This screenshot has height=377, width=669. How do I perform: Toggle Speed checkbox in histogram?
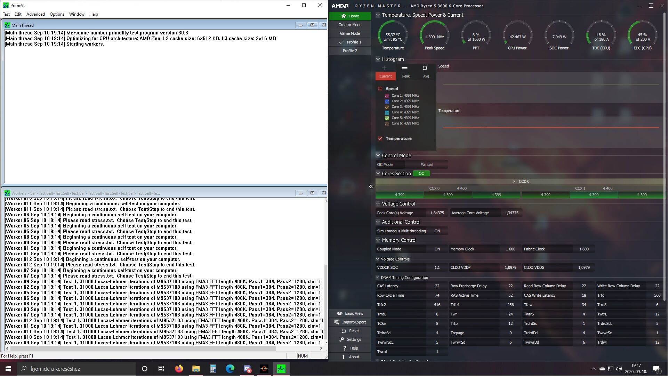[x=381, y=89]
